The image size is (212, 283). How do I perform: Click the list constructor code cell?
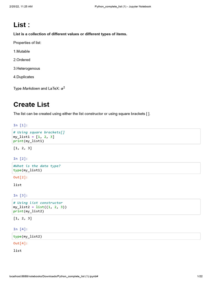tap(106, 207)
